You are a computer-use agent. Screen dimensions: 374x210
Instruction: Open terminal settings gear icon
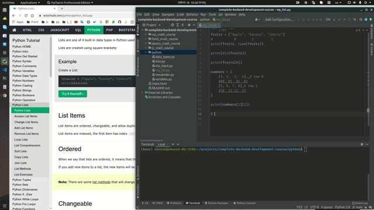pos(362,144)
